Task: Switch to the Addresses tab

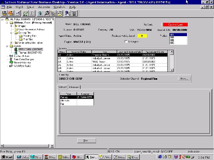Action: [74, 87]
